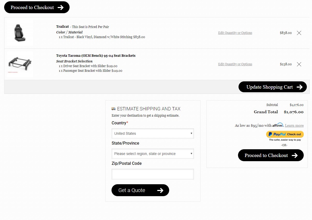312x220 pixels.
Task: Click the Update Shopping Cart button
Action: 273,87
